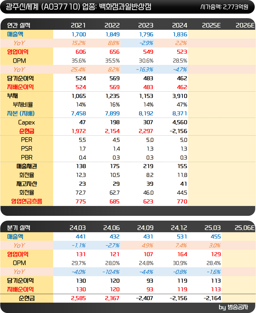Click the Capex value 198

[x=115, y=122]
